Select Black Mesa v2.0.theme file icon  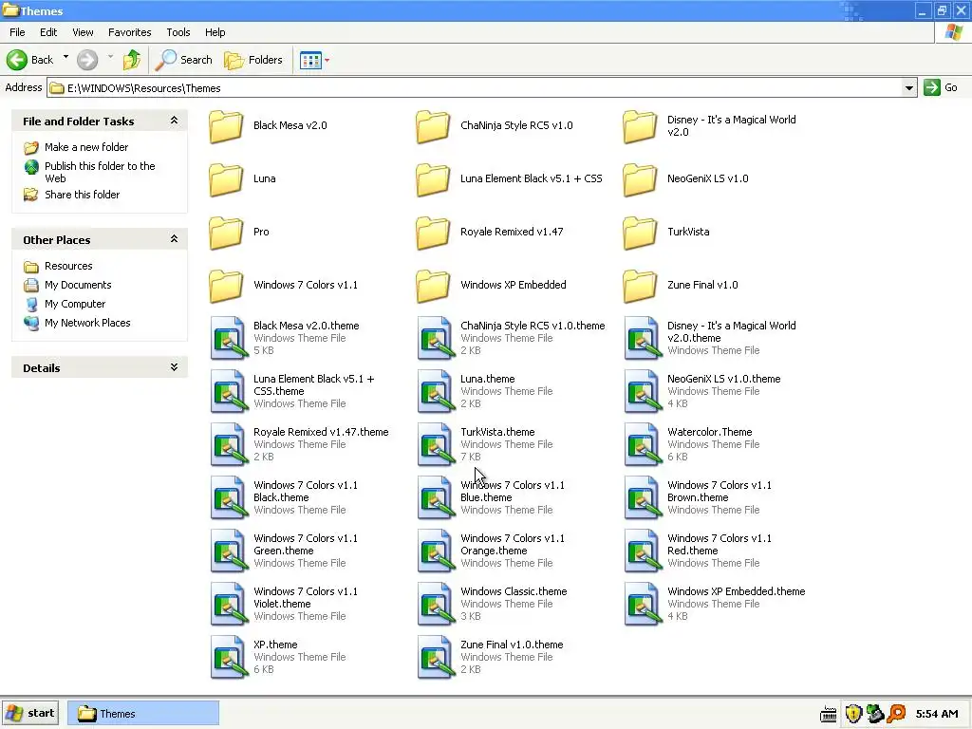pos(228,338)
